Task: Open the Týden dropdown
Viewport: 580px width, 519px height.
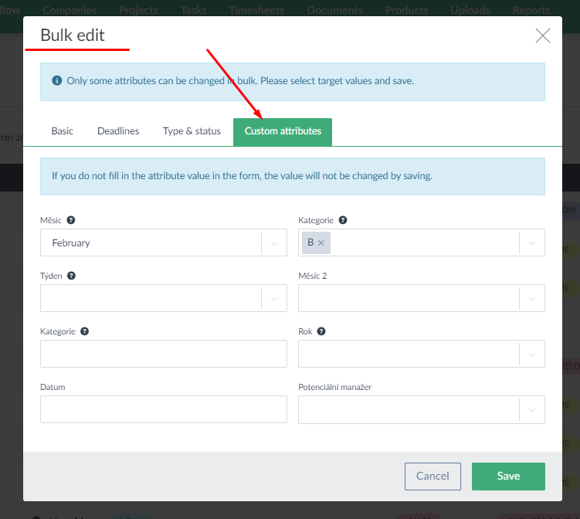Action: pyautogui.click(x=274, y=298)
